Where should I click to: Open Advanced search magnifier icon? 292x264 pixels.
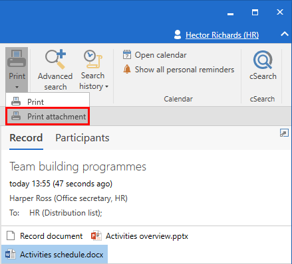point(56,59)
